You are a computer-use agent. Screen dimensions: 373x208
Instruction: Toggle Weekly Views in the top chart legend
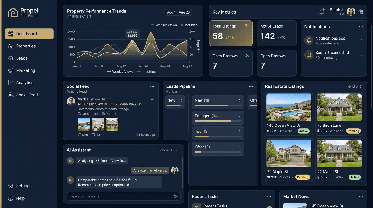point(164,25)
